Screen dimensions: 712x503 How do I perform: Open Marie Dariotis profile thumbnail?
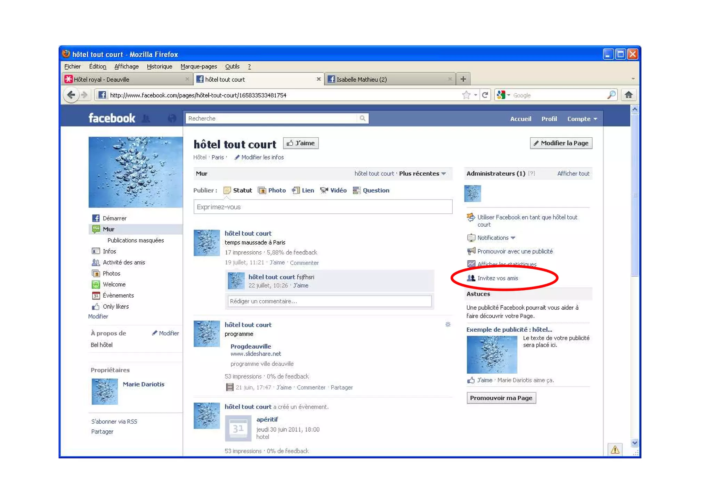coord(105,391)
